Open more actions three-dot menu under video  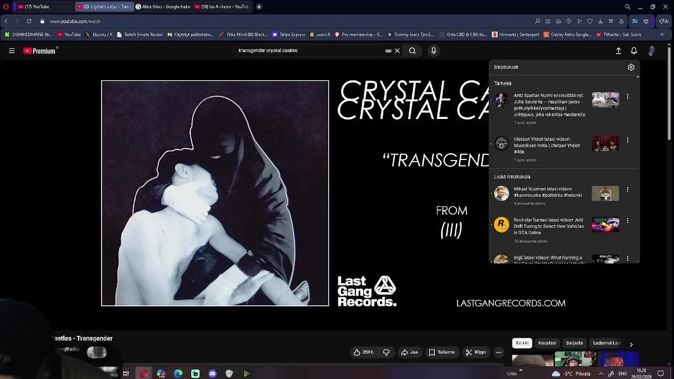point(499,352)
